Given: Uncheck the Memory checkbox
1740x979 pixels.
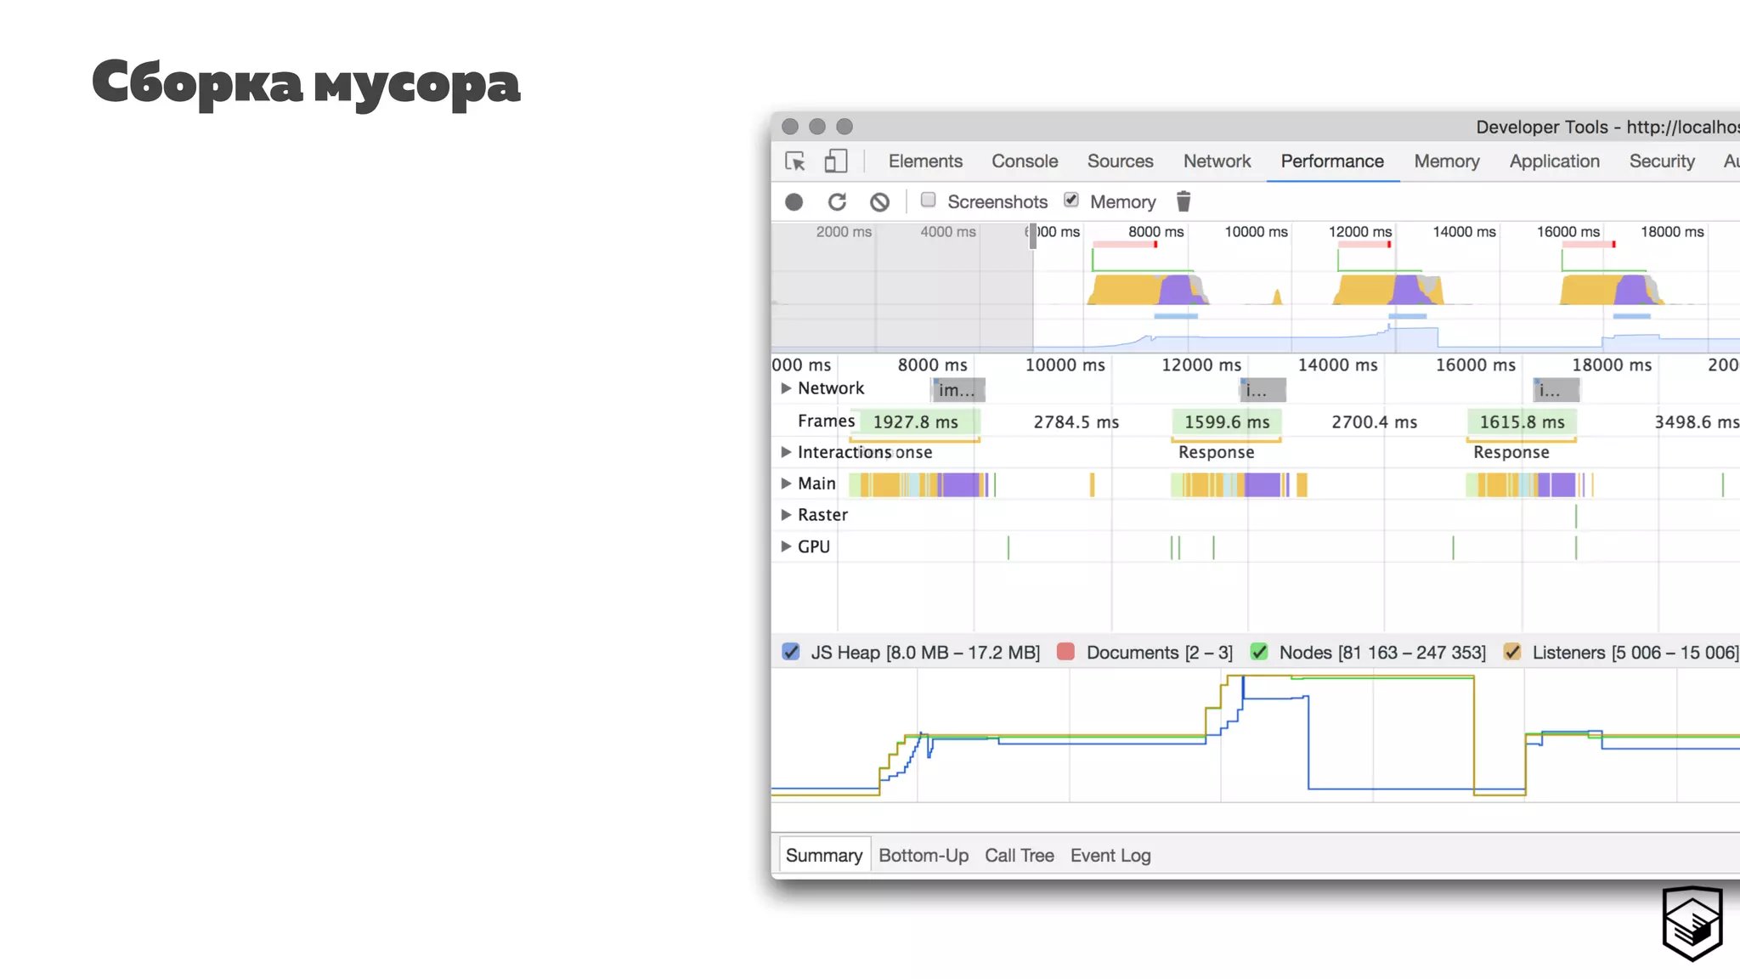Looking at the screenshot, I should [1071, 201].
